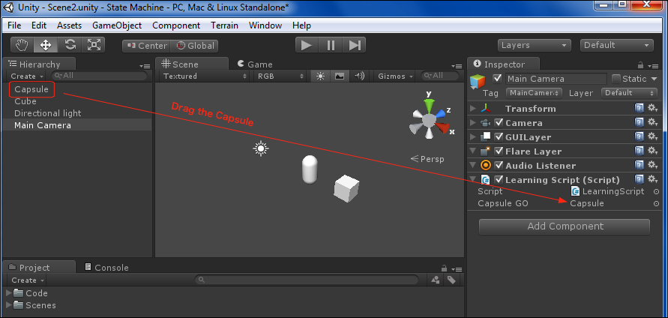The image size is (668, 318).
Task: Open the Edit menu
Action: pos(39,25)
